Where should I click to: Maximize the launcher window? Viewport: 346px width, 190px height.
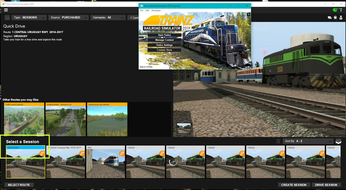tap(239, 6)
